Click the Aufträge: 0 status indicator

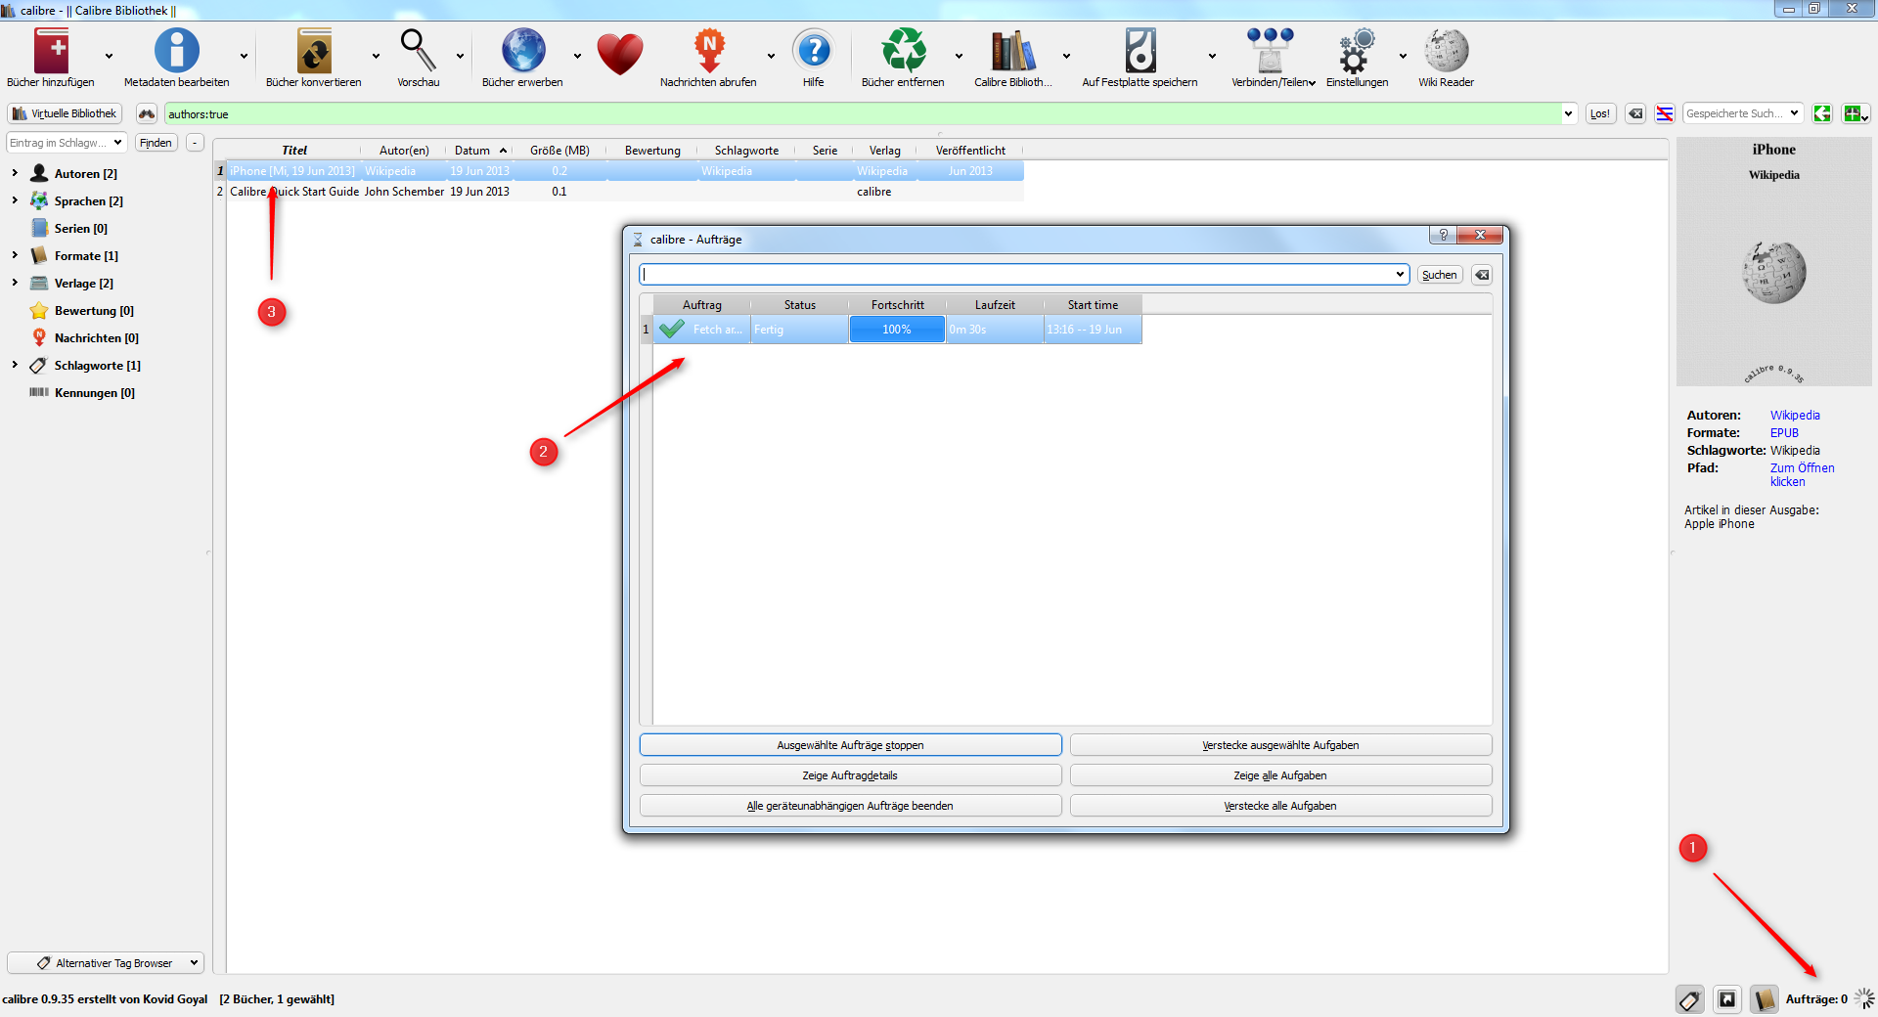tap(1816, 999)
